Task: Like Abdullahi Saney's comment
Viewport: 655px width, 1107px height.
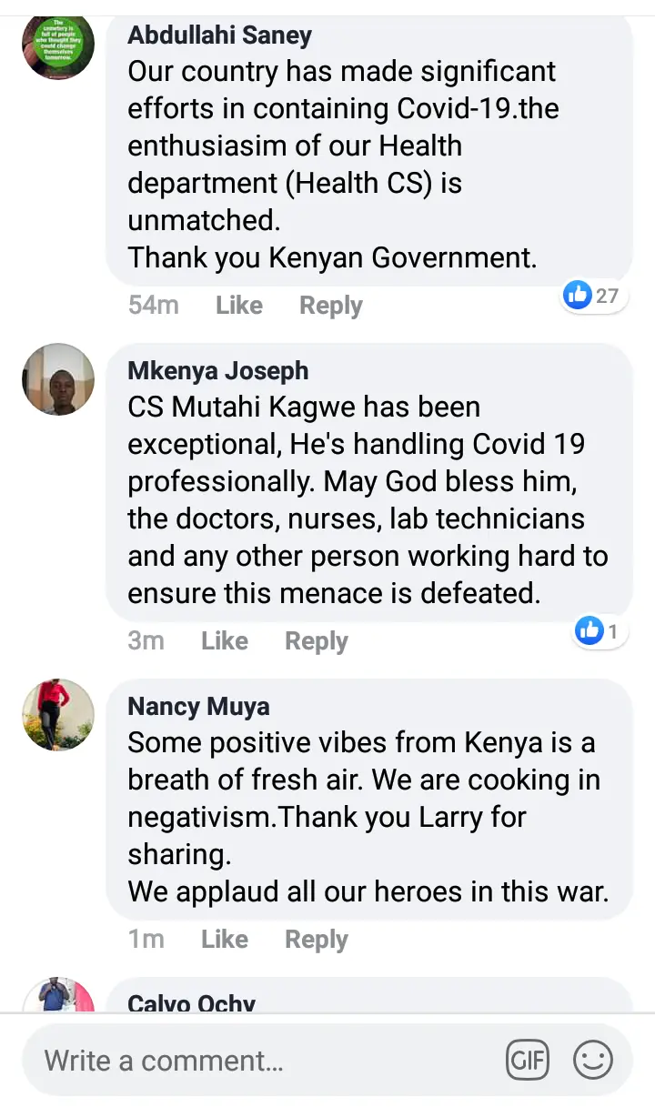Action: pos(239,306)
